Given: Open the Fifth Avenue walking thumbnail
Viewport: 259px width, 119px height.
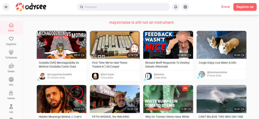Looking at the screenshot, I should [x=115, y=99].
